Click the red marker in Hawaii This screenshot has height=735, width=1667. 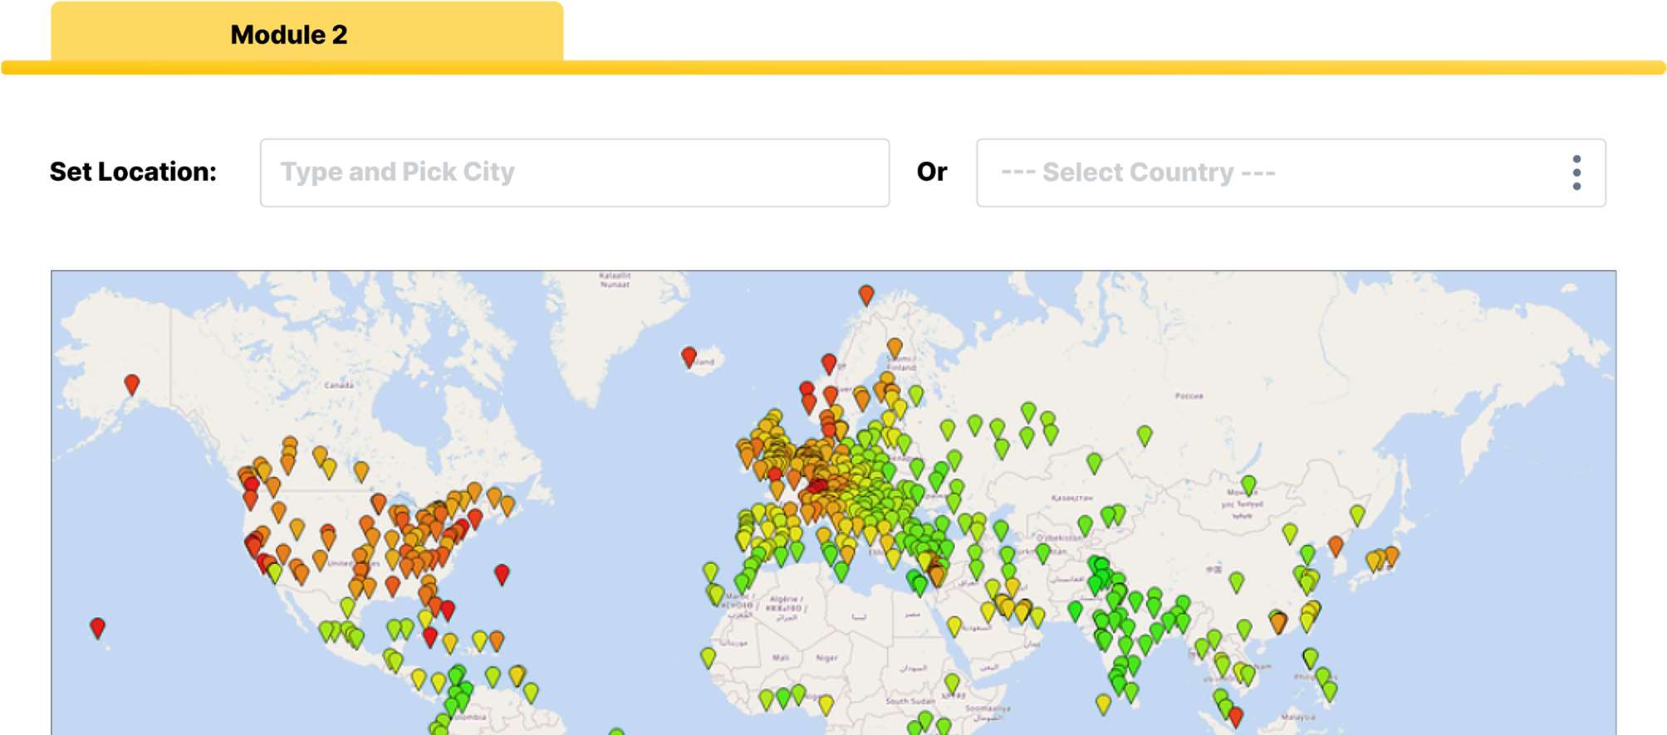(x=97, y=627)
